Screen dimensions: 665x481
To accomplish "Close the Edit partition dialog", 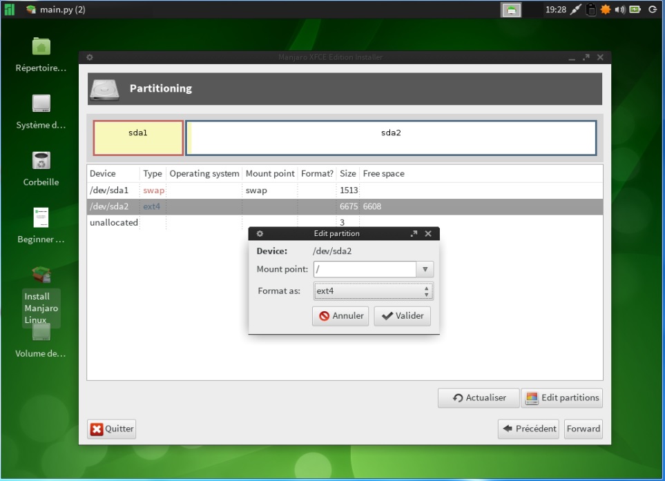I will coord(428,233).
